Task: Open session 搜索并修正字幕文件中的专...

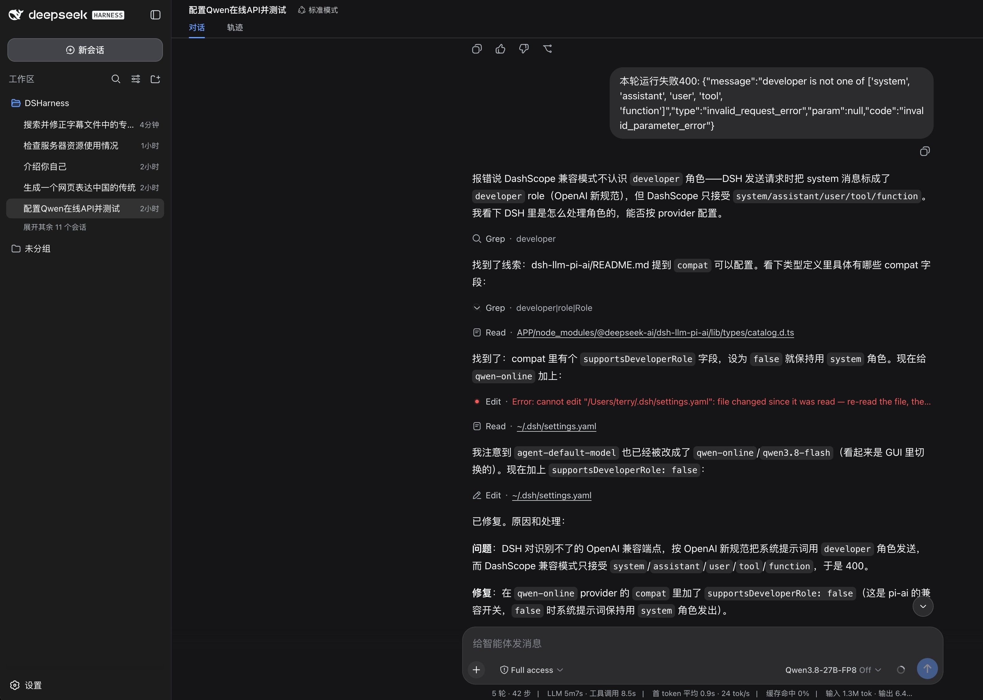Action: tap(85, 125)
